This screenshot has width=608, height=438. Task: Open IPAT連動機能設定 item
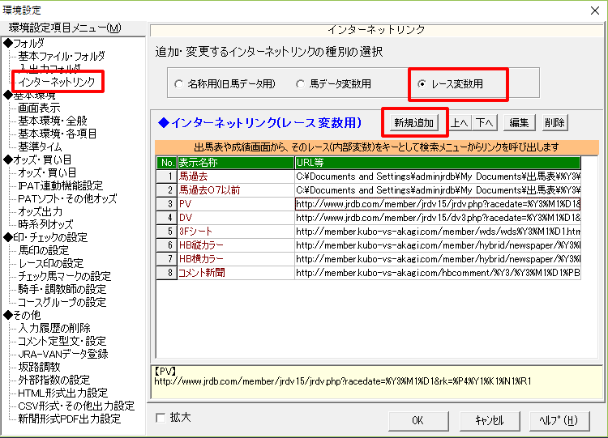61,185
